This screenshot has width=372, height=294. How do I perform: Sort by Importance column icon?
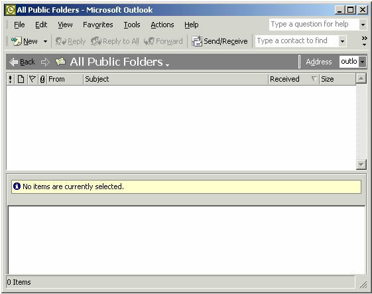pos(10,79)
